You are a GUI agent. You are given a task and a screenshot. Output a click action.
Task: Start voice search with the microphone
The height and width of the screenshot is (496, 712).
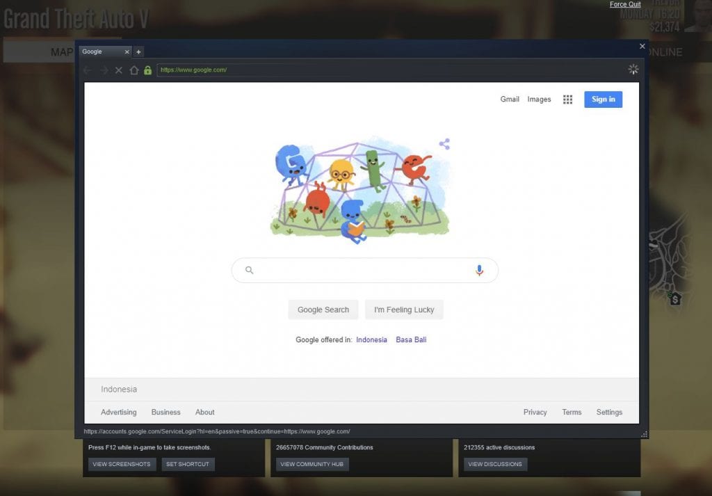(x=479, y=270)
